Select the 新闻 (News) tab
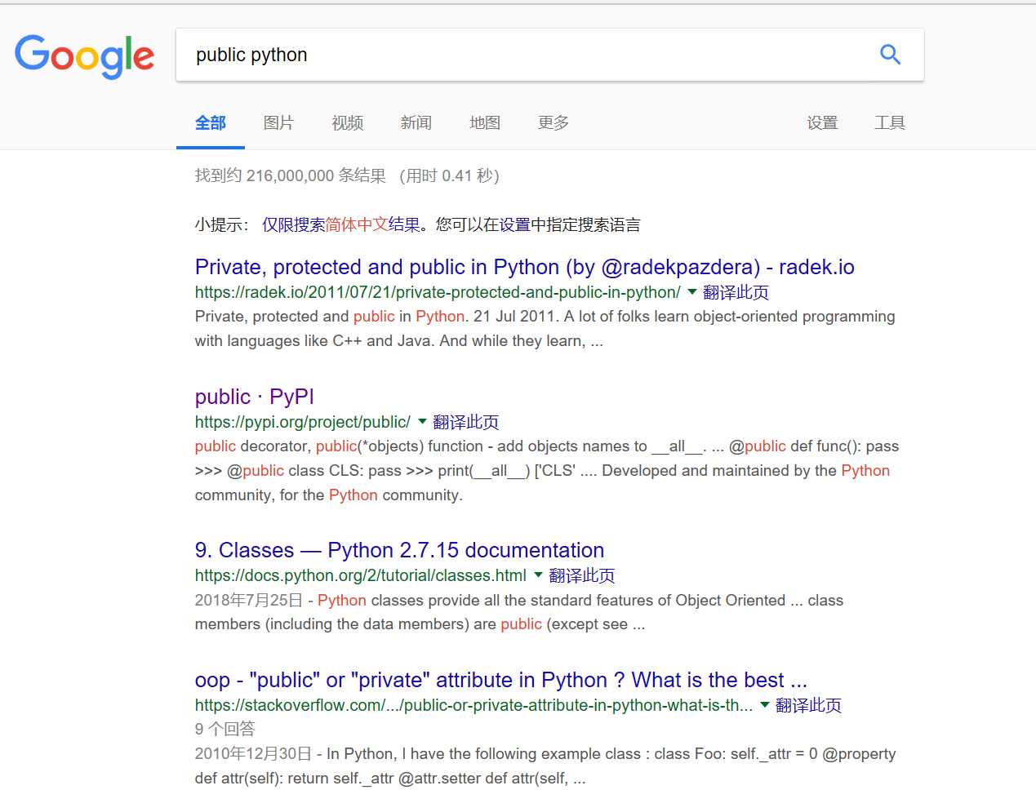This screenshot has width=1036, height=790. 416,123
